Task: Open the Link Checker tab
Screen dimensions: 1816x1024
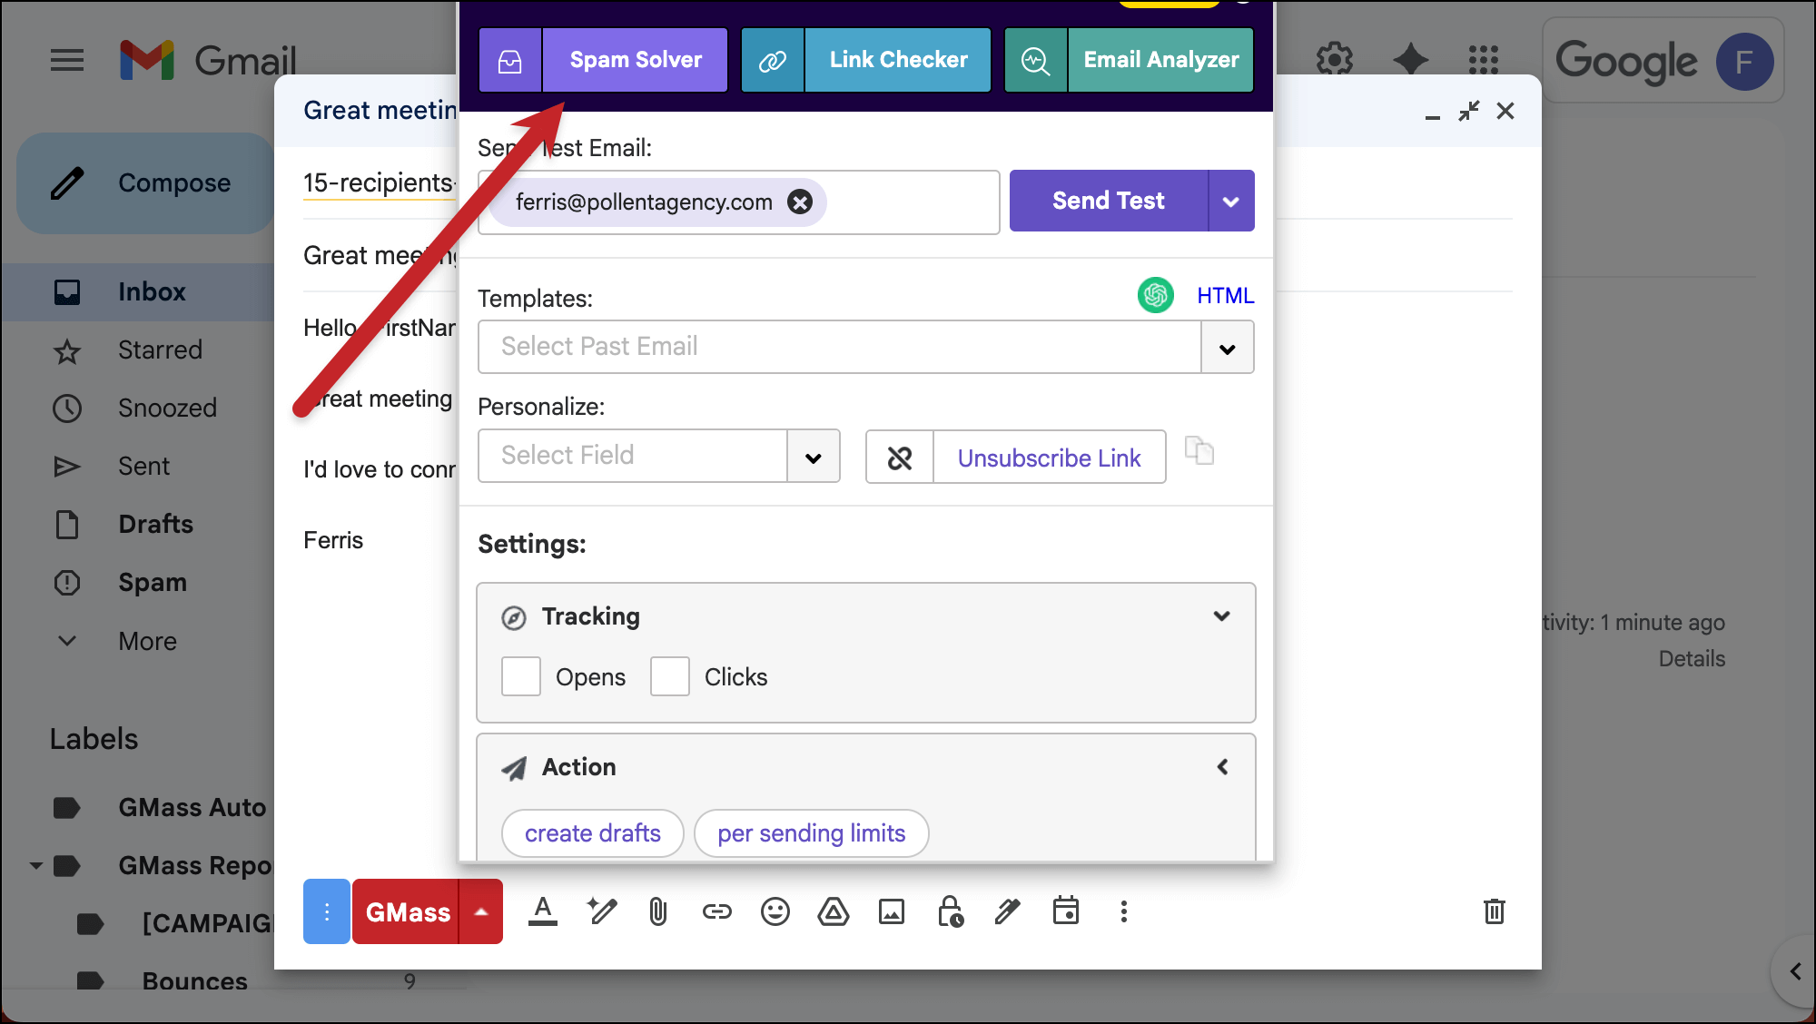Action: point(897,60)
